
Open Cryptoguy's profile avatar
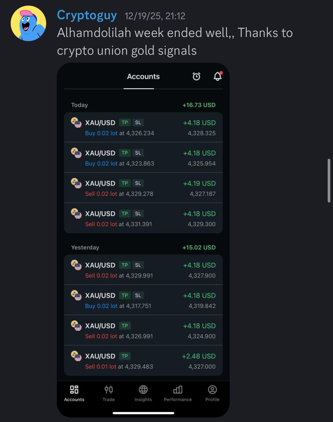pos(28,24)
